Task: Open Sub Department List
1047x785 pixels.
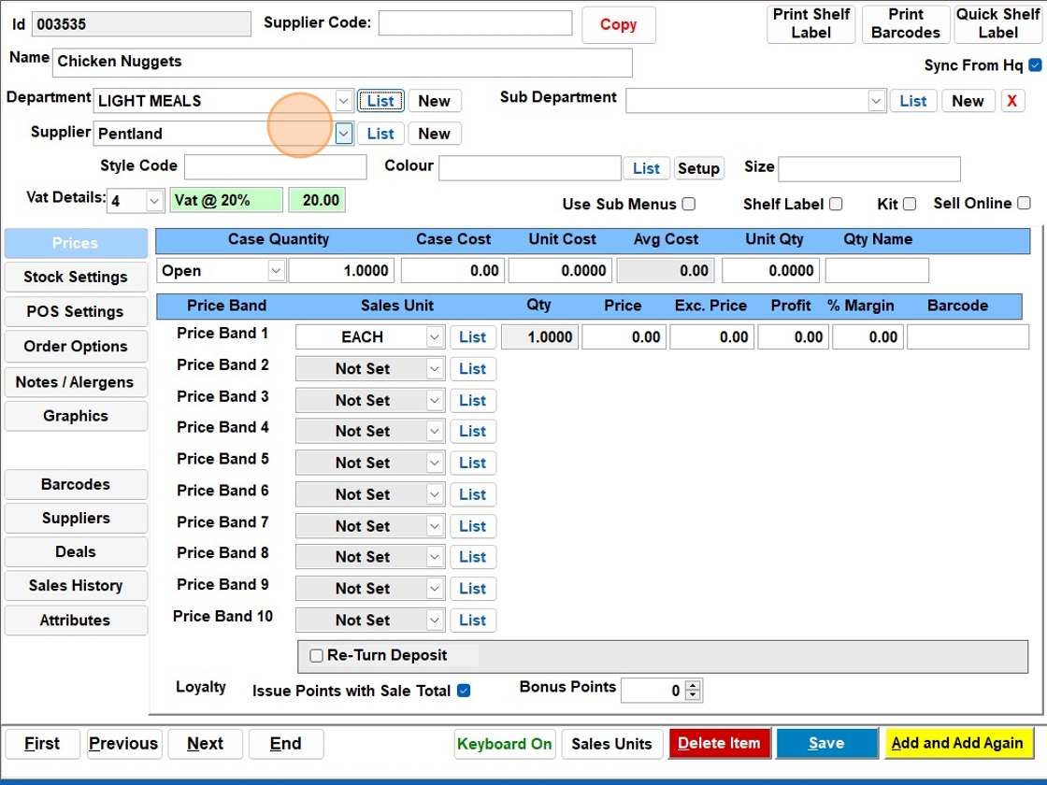Action: point(912,101)
